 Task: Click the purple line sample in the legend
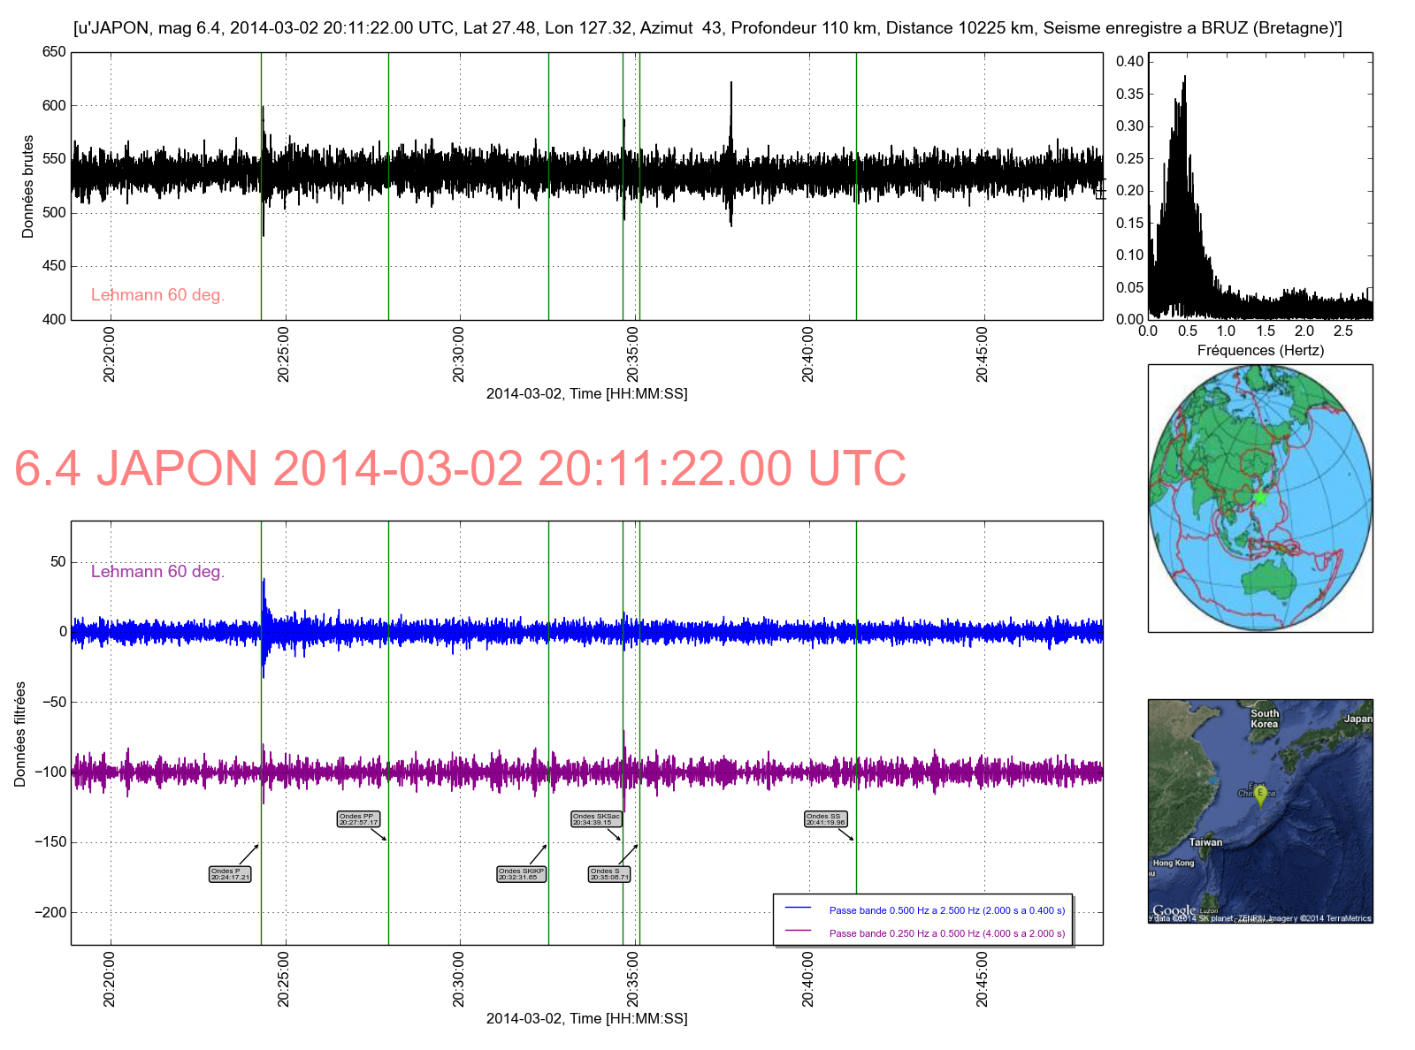click(x=798, y=932)
